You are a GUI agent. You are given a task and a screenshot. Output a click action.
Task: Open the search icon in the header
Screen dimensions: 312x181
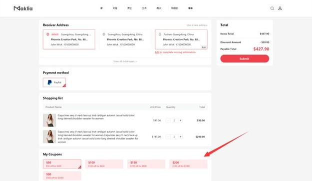(272, 8)
